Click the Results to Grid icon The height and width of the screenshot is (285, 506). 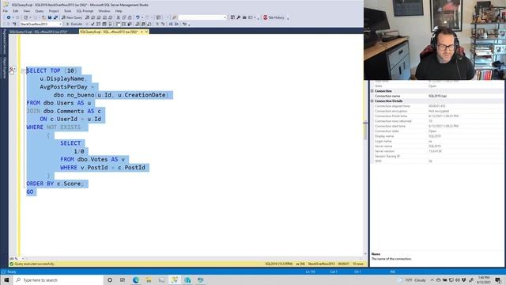[143, 24]
